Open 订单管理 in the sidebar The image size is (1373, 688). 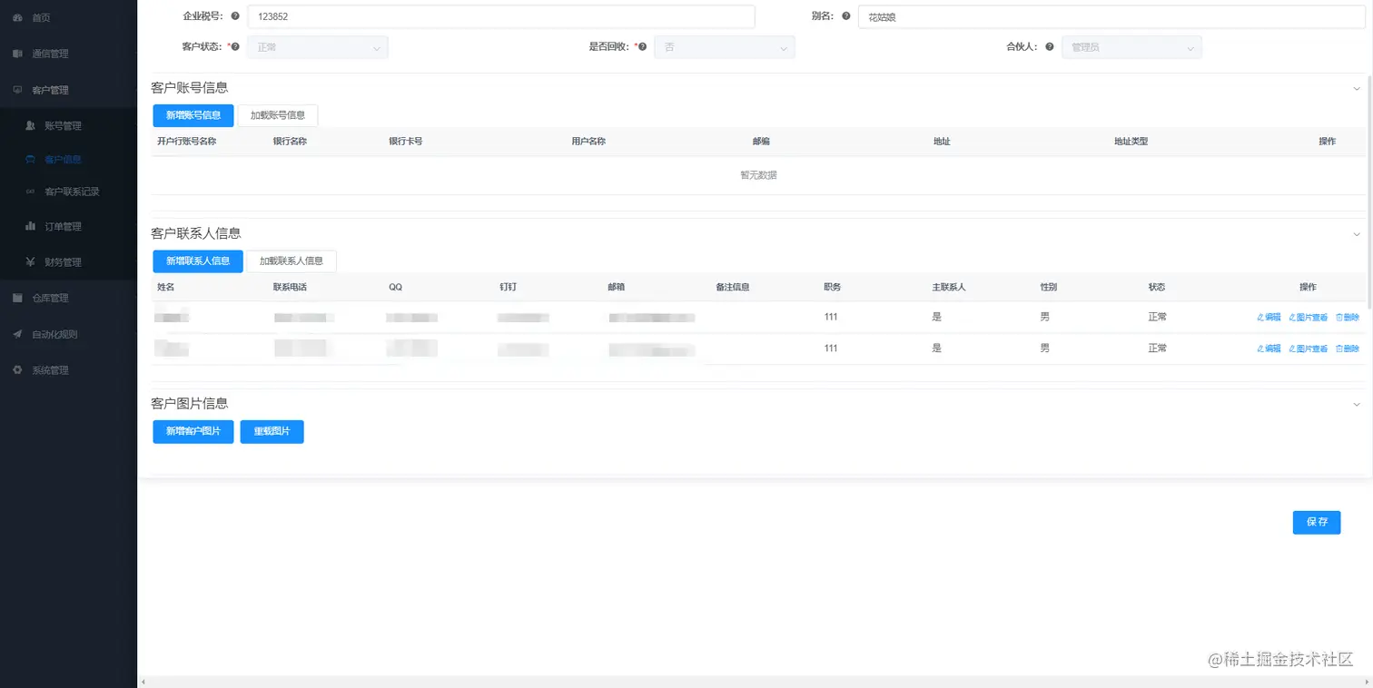(68, 226)
